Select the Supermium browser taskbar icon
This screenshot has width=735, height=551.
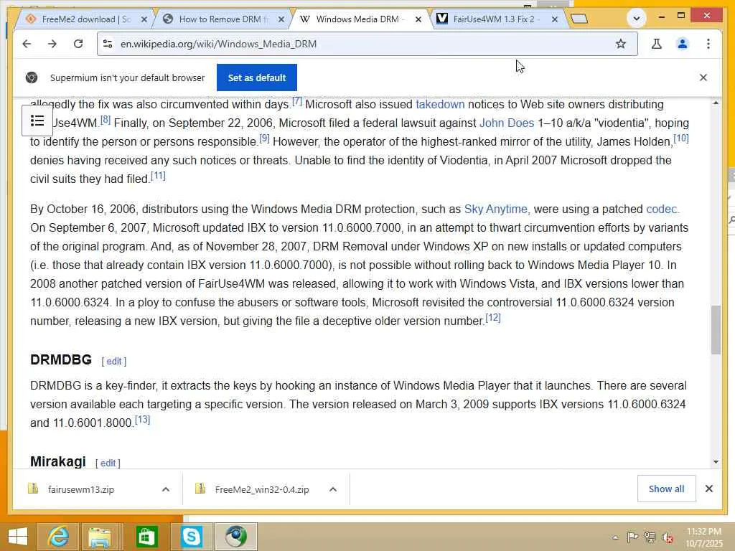click(x=236, y=537)
